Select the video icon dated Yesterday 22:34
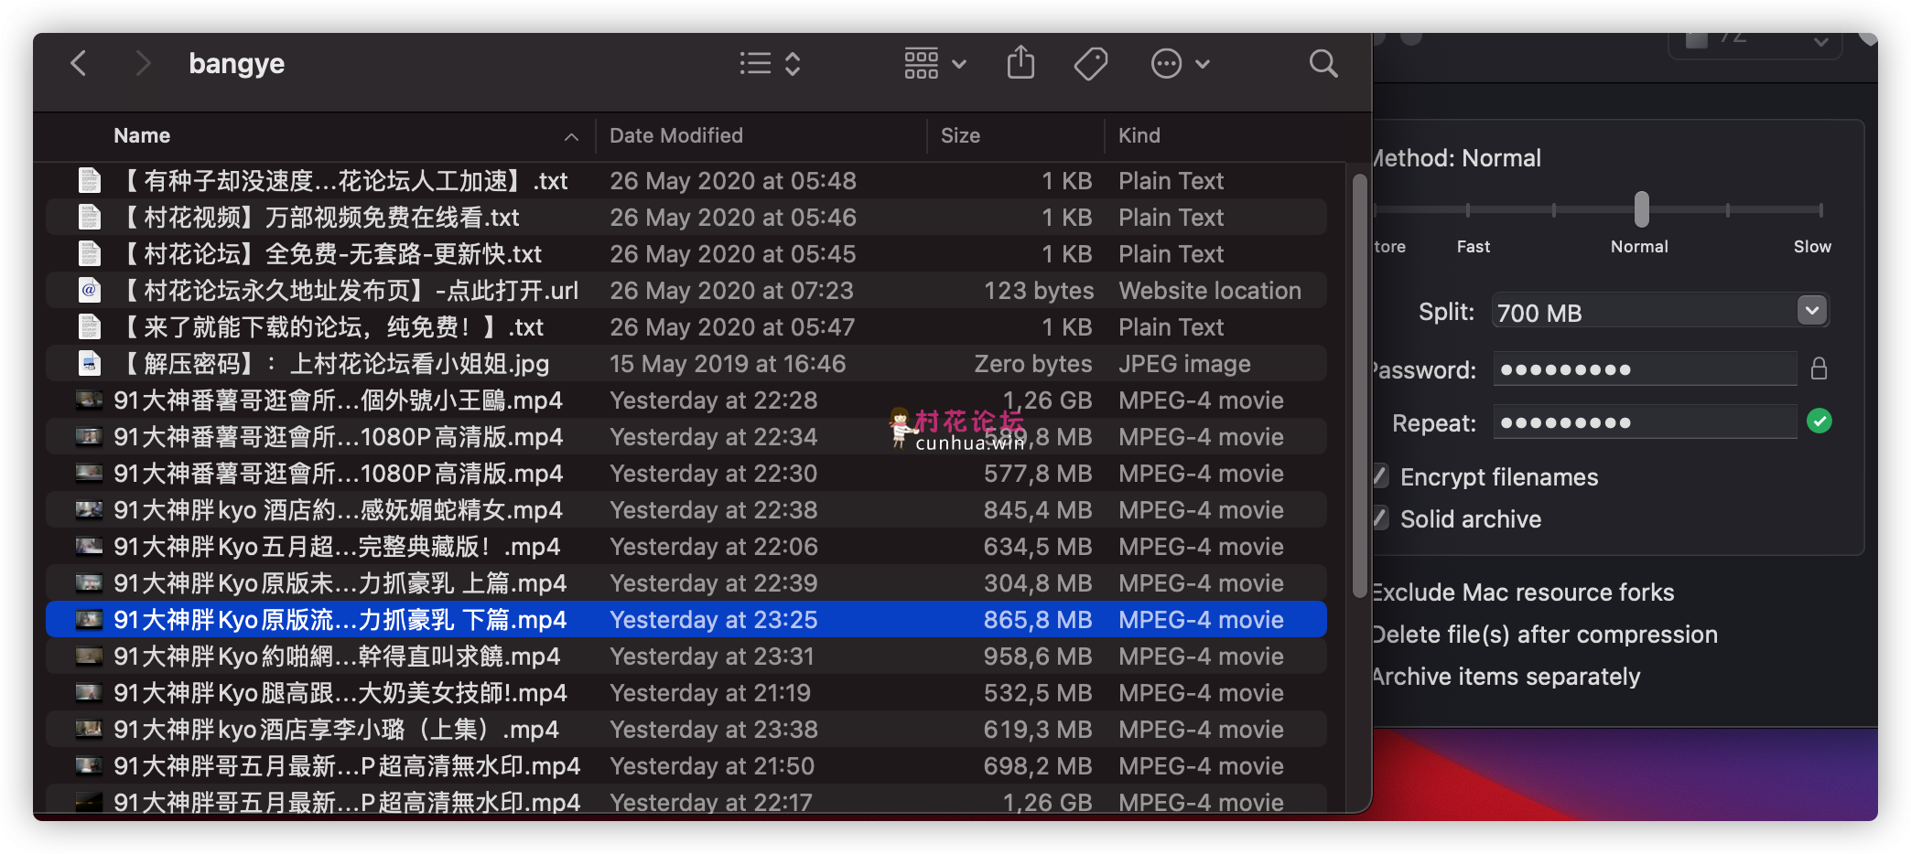This screenshot has height=854, width=1911. pyautogui.click(x=89, y=436)
